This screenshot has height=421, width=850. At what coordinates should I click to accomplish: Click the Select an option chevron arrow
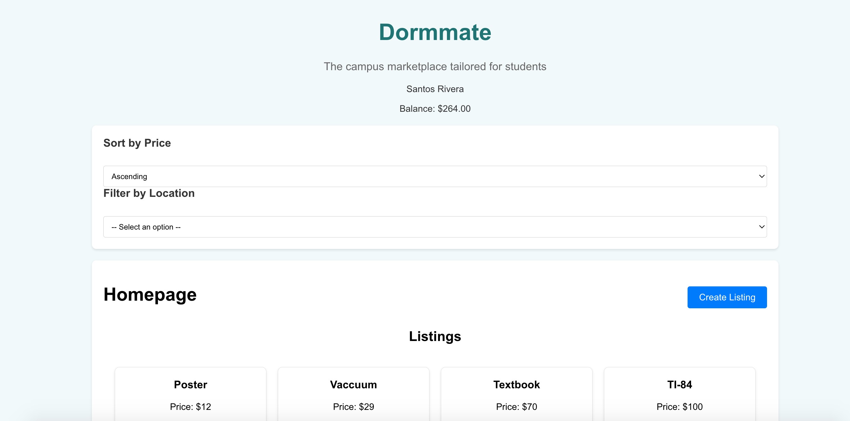point(762,227)
